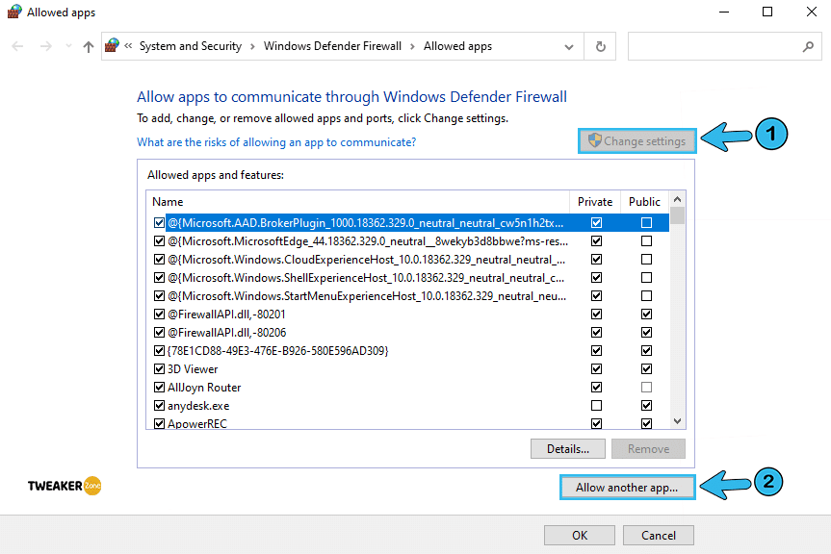Image resolution: width=831 pixels, height=554 pixels.
Task: Click the search magnifier icon
Action: tap(808, 46)
